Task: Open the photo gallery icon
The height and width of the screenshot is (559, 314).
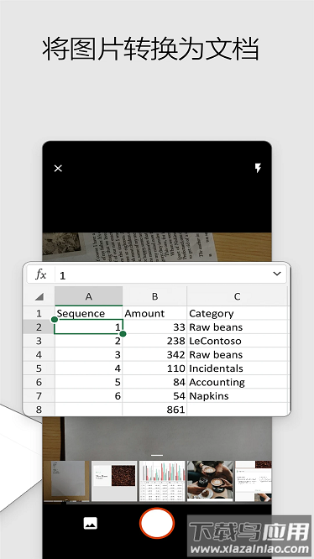Action: (x=90, y=524)
